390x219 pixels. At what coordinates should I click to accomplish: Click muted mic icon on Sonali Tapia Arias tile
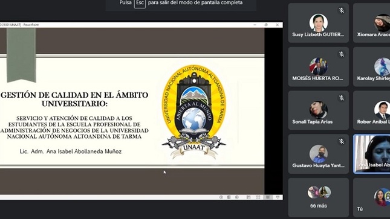tap(342, 98)
